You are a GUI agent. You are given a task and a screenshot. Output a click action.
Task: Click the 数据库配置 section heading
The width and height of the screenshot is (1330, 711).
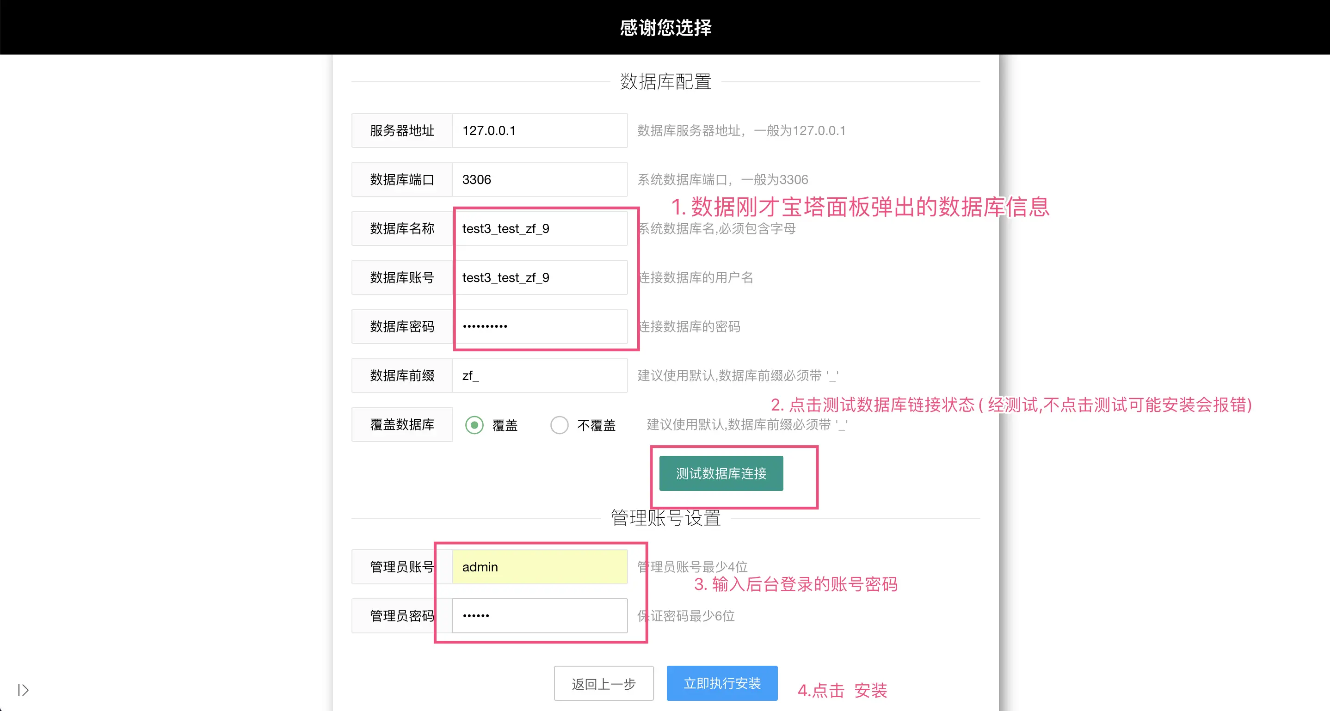click(x=665, y=81)
